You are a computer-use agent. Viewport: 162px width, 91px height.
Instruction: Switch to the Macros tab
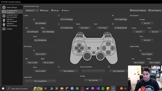(x=65, y=11)
